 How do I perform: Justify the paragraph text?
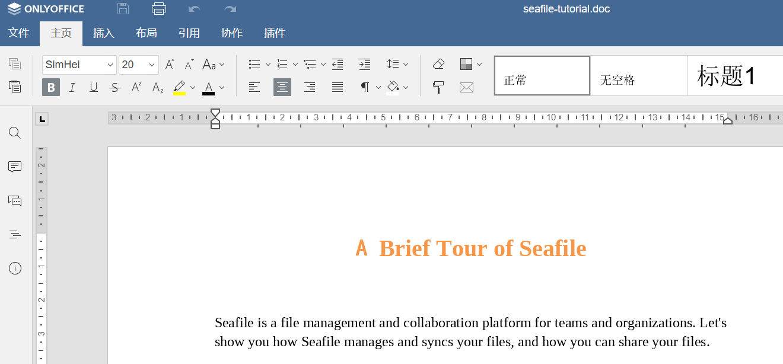pos(338,88)
